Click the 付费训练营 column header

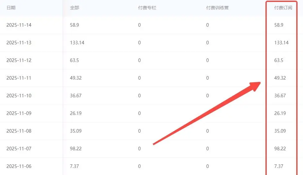[x=217, y=8]
